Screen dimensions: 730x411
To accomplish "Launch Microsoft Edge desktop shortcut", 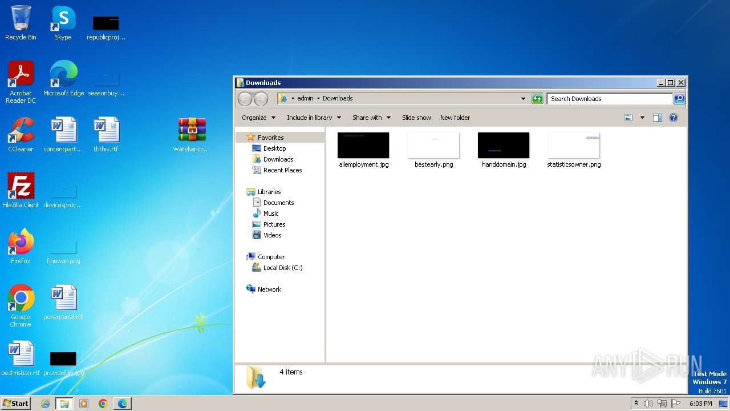I will 63,79.
